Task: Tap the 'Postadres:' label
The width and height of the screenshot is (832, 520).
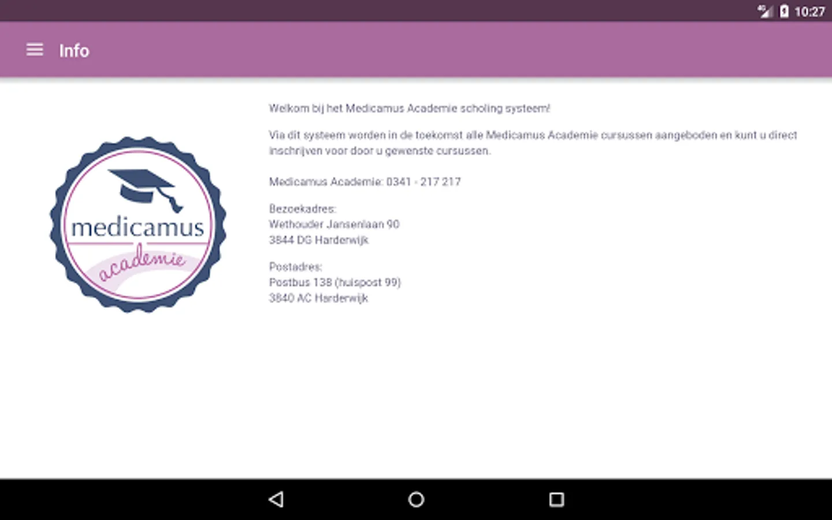Action: (x=295, y=267)
